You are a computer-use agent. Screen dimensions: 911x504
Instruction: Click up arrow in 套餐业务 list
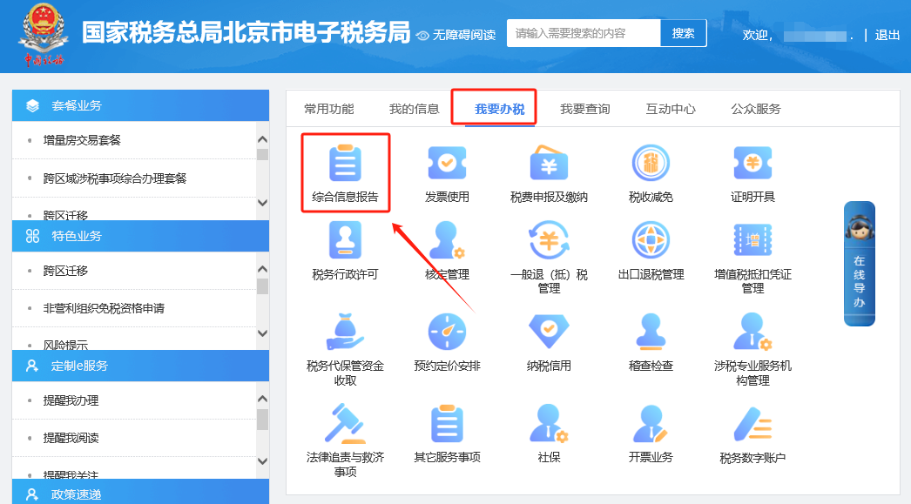click(263, 139)
